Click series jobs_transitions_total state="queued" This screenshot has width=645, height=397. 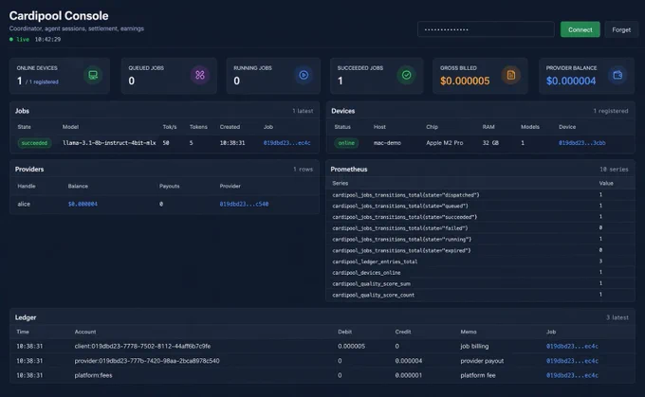(x=400, y=206)
